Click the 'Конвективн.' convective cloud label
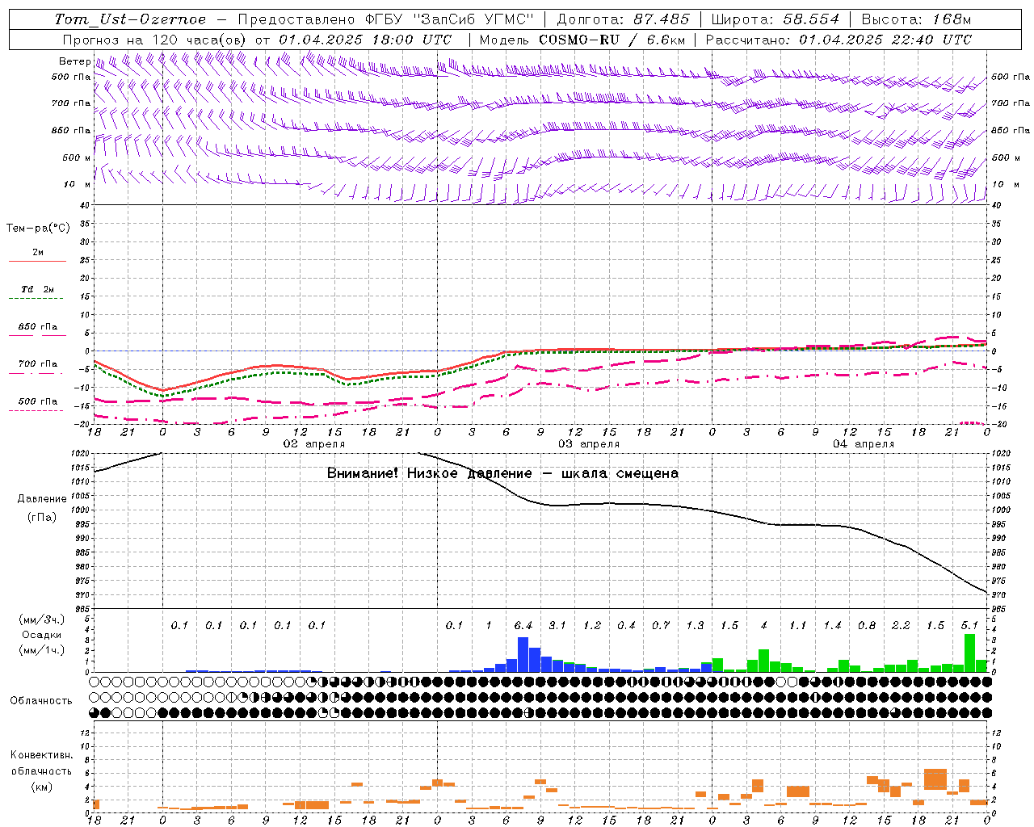This screenshot has width=1034, height=827. point(41,755)
